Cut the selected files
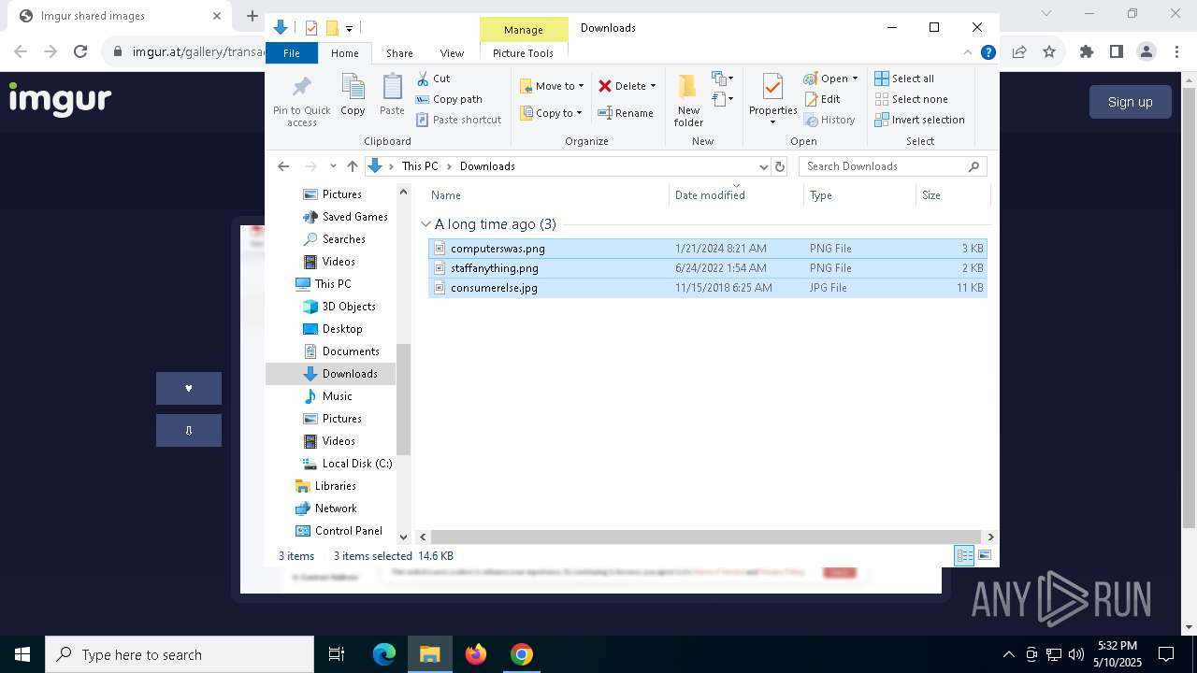1197x673 pixels. [x=433, y=79]
